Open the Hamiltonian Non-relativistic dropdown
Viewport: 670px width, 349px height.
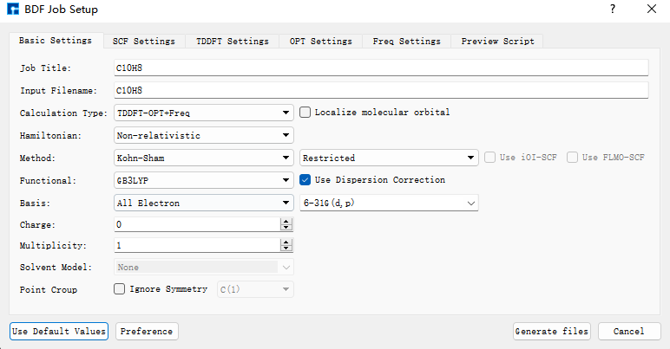203,135
